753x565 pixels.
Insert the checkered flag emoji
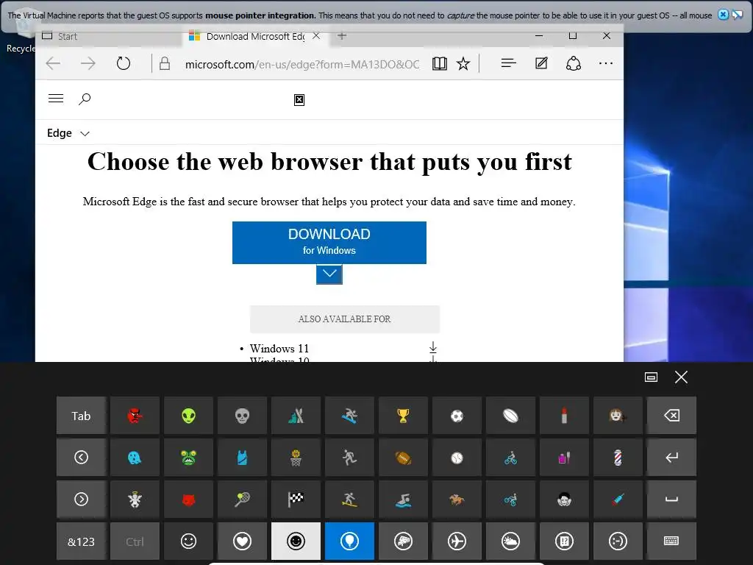[296, 500]
